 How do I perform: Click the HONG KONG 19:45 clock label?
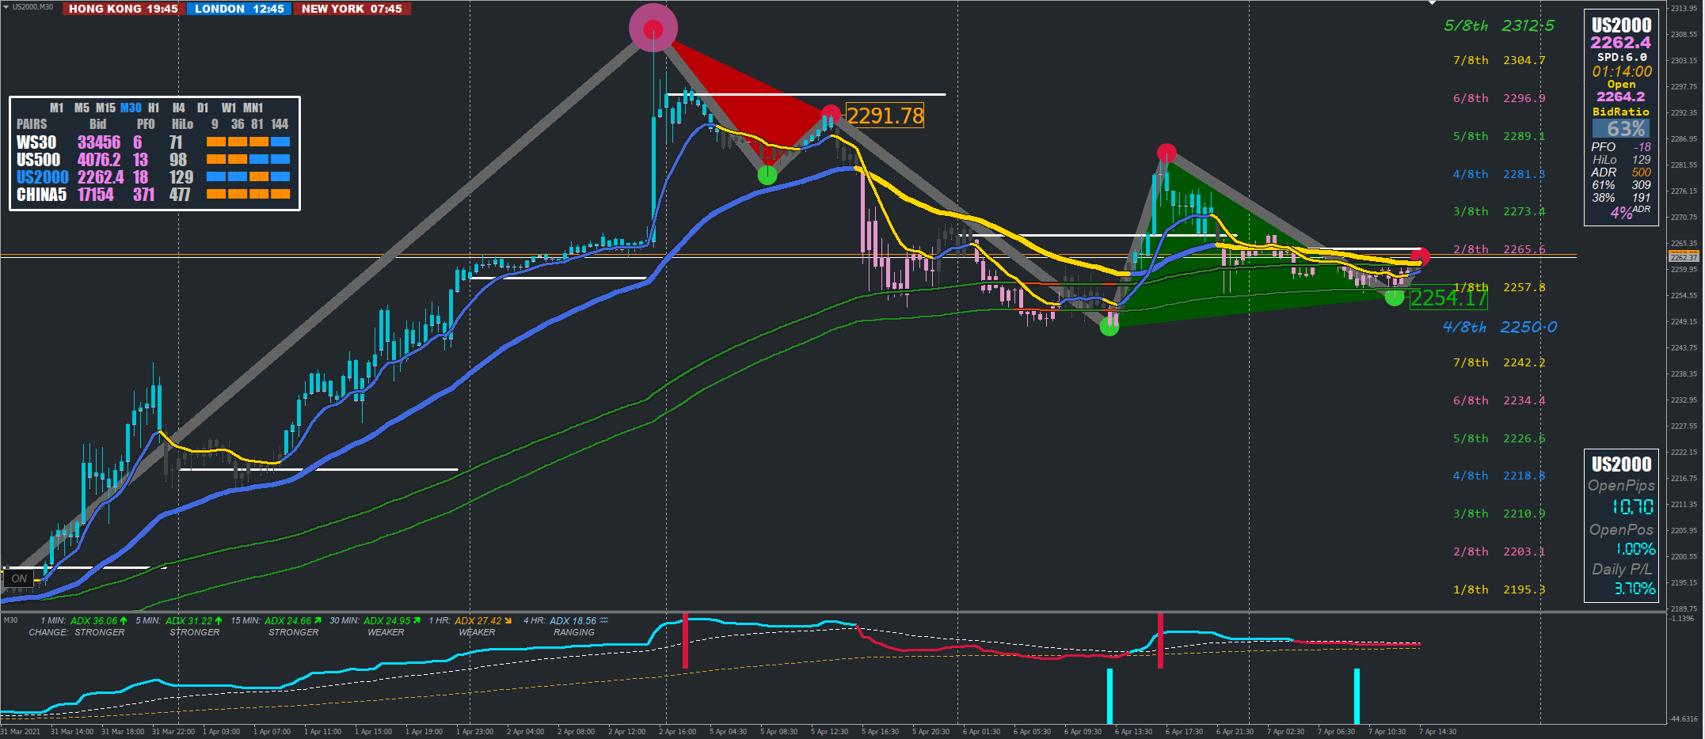pyautogui.click(x=123, y=9)
